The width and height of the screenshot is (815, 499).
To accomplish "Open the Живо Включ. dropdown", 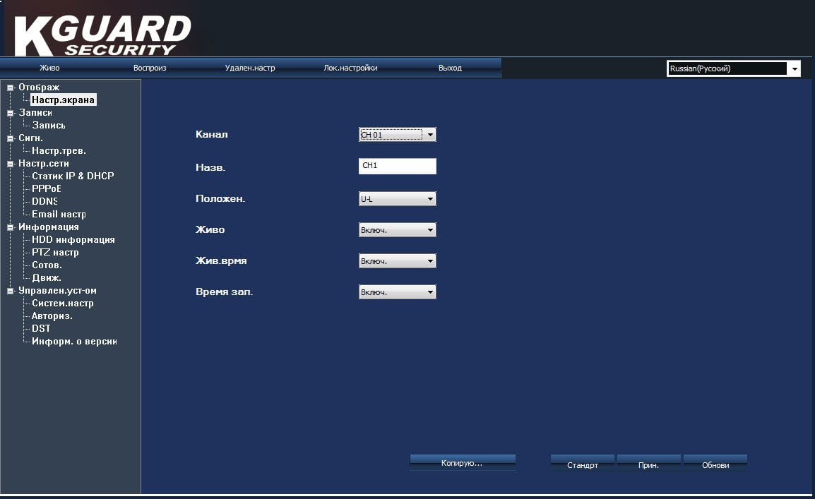I will click(x=397, y=230).
